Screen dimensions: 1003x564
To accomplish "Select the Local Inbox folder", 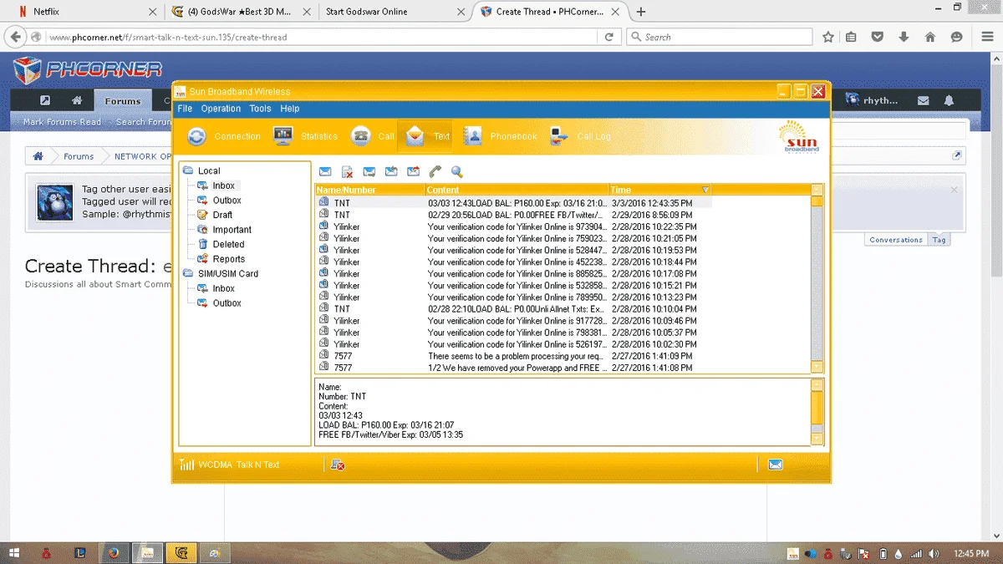I will click(x=223, y=185).
